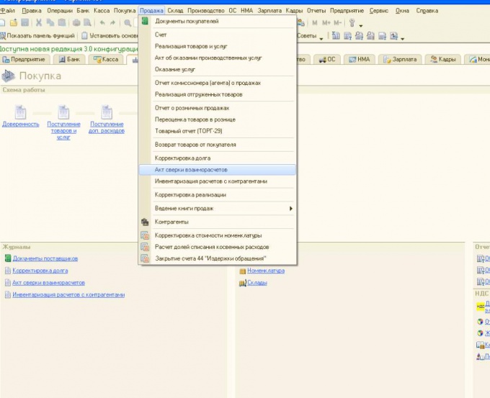Image resolution: width=490 pixels, height=398 pixels.
Task: Choose Счет in the Продажа menu
Action: pyautogui.click(x=218, y=35)
